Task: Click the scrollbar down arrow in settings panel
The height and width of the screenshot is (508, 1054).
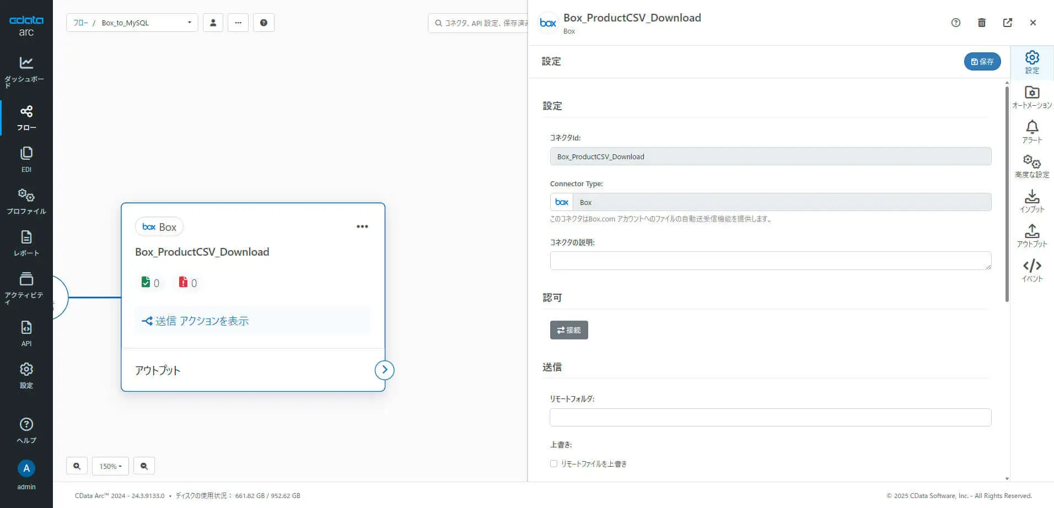Action: [1007, 479]
